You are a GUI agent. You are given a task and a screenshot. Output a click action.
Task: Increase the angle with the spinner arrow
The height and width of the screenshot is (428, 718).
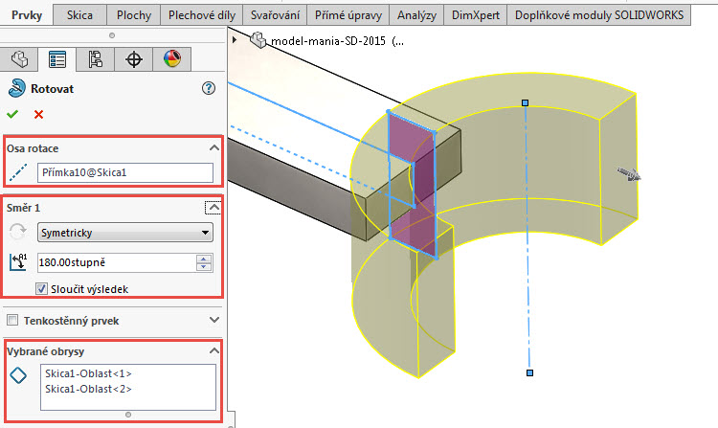coord(203,259)
